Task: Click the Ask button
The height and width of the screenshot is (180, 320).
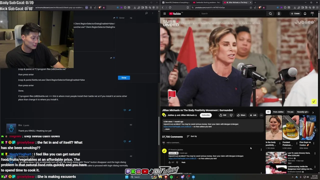Action: point(253,115)
